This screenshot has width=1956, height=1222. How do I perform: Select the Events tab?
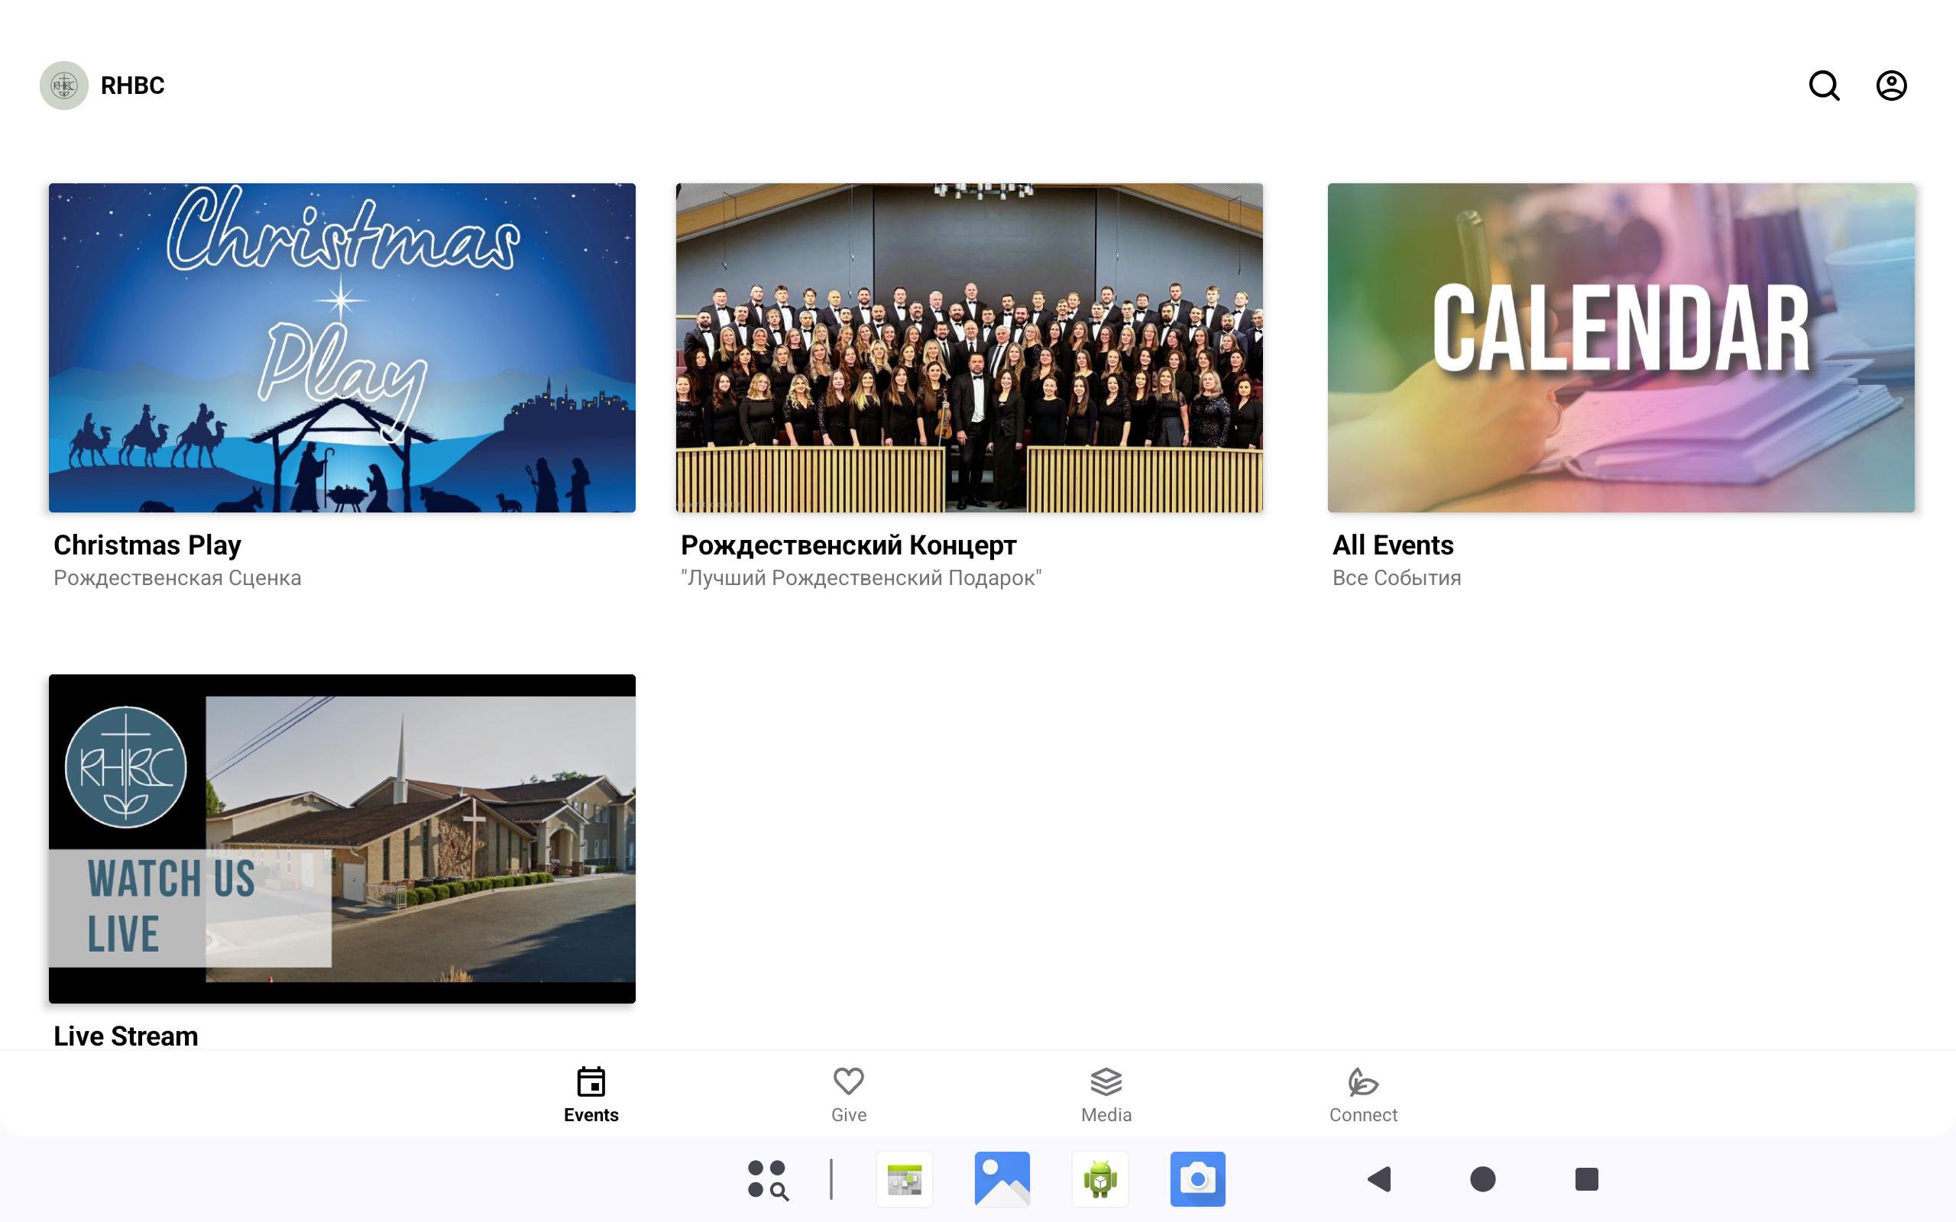(591, 1094)
